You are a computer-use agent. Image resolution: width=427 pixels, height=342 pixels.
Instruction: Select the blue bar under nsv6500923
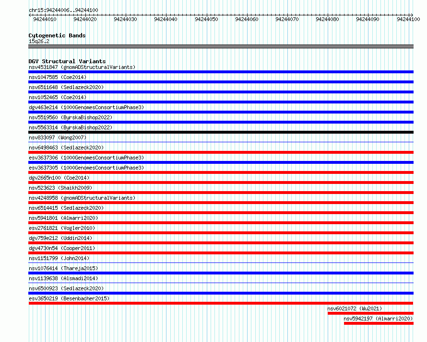click(221, 293)
